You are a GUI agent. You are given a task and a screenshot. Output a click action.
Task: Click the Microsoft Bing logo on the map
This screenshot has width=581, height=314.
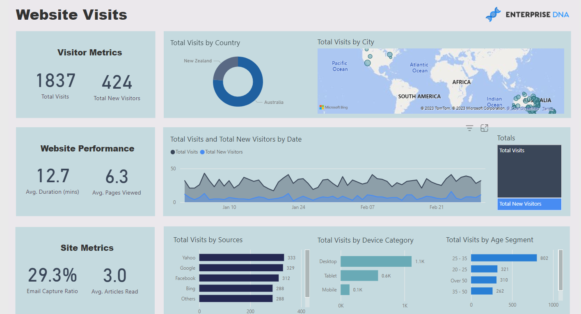[x=334, y=108]
